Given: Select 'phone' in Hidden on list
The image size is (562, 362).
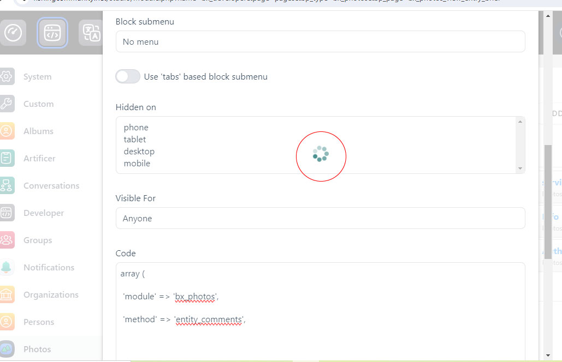Looking at the screenshot, I should tap(136, 128).
